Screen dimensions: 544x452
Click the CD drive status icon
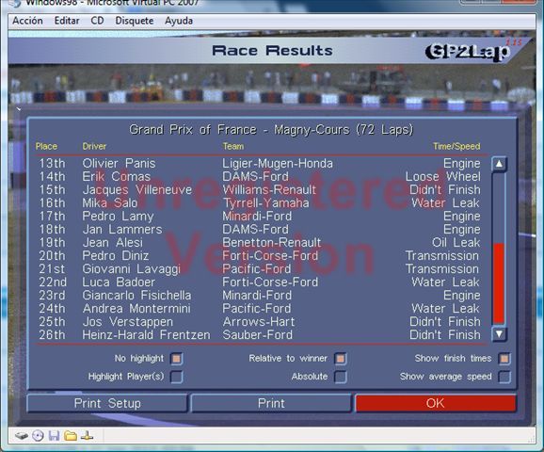pyautogui.click(x=38, y=435)
